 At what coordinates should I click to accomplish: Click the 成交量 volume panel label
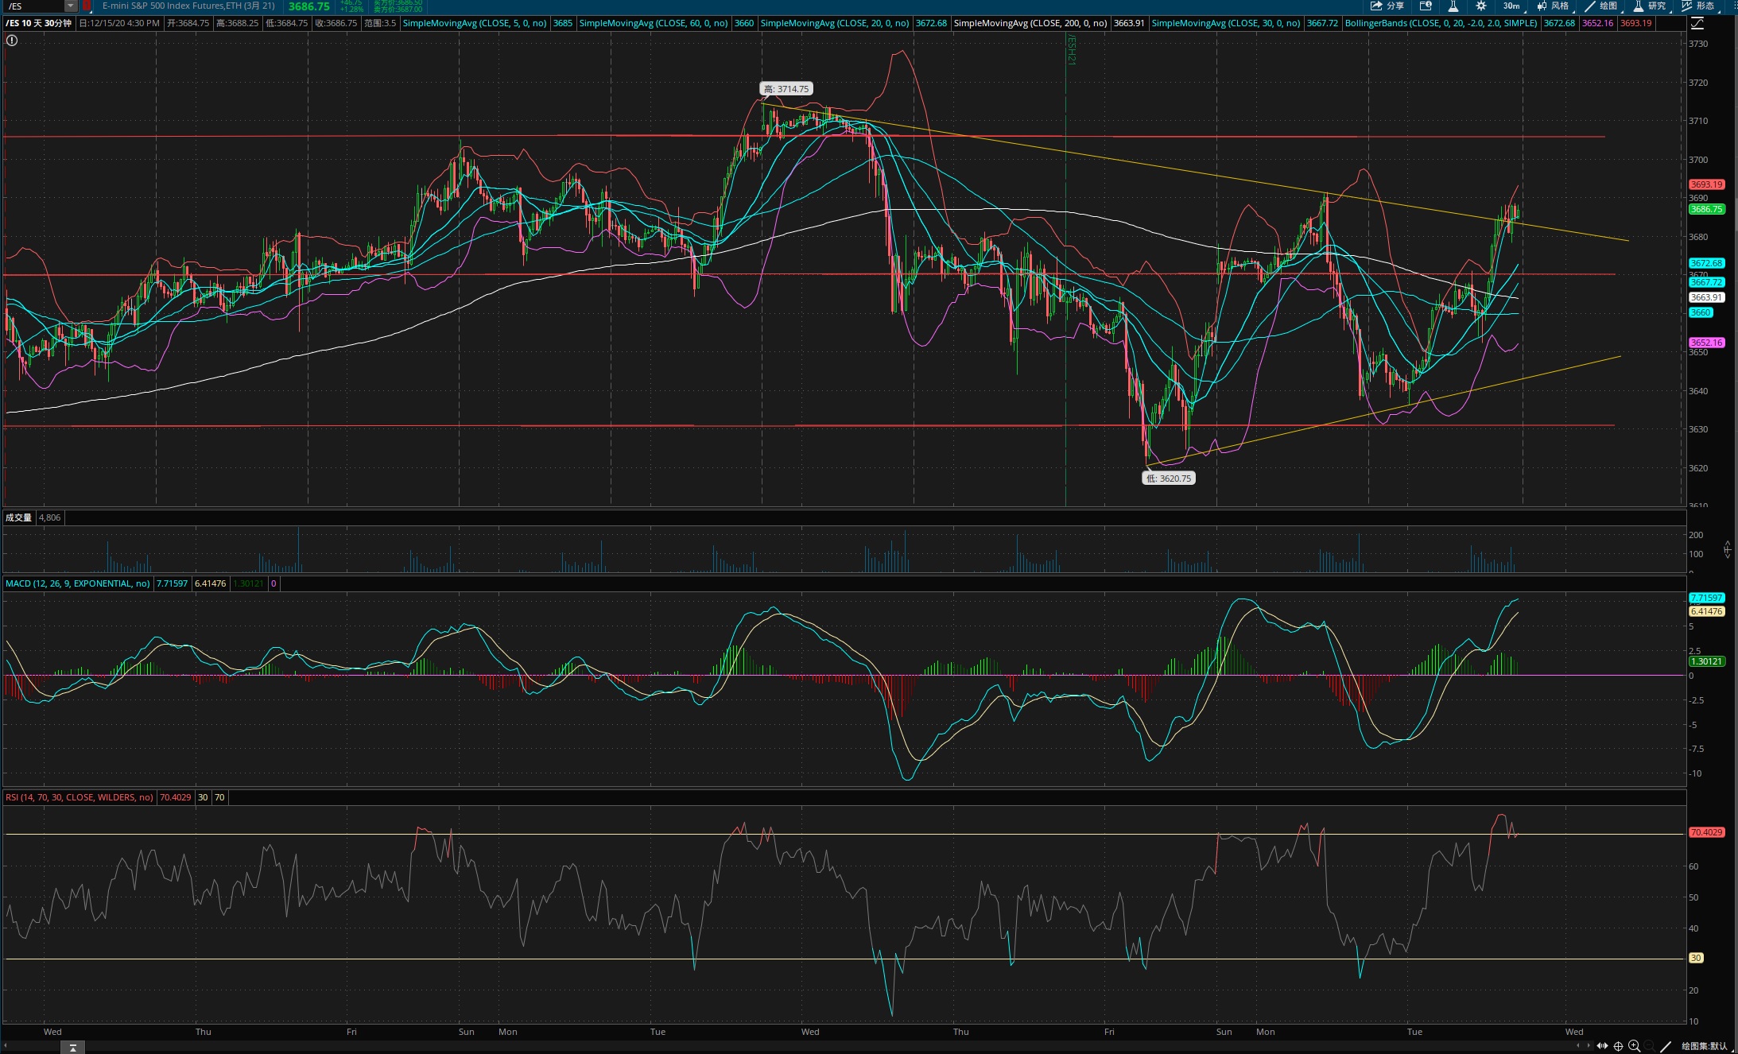pos(18,517)
